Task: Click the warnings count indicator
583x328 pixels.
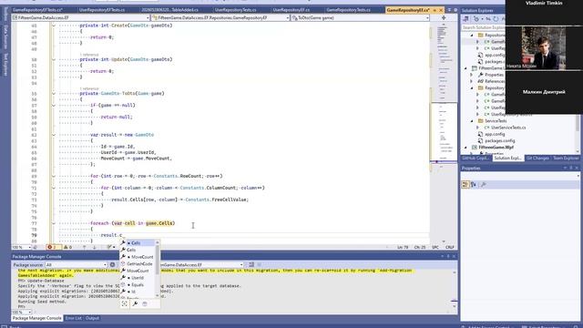Action: pos(67,247)
